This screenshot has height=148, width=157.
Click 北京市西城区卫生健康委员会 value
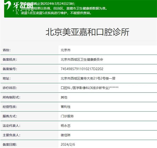click(x=82, y=60)
